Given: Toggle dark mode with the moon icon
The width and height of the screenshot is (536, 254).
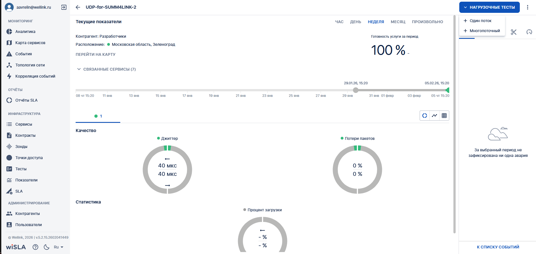Looking at the screenshot, I should pos(47,247).
